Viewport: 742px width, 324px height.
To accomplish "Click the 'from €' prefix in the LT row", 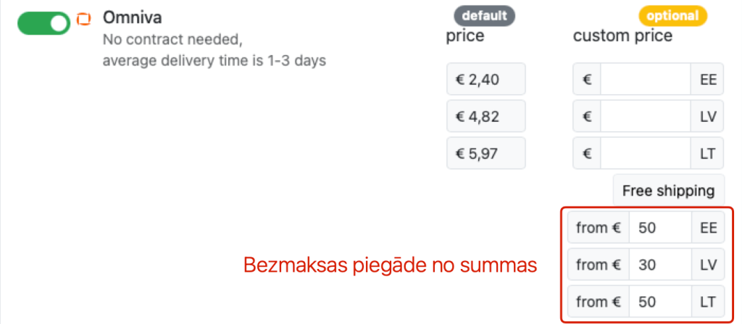I will (x=598, y=302).
